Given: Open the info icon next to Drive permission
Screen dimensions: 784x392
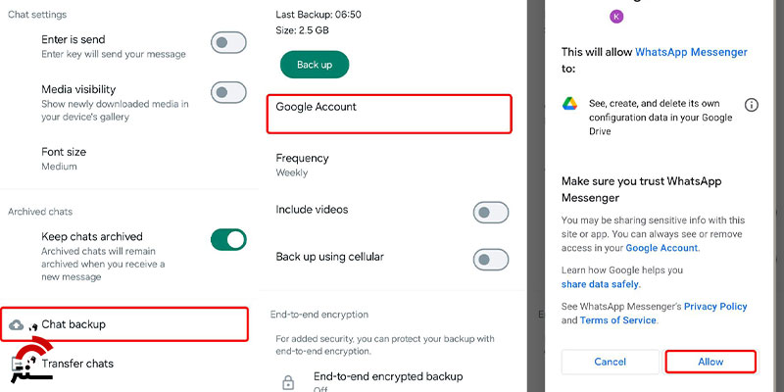Looking at the screenshot, I should 751,105.
